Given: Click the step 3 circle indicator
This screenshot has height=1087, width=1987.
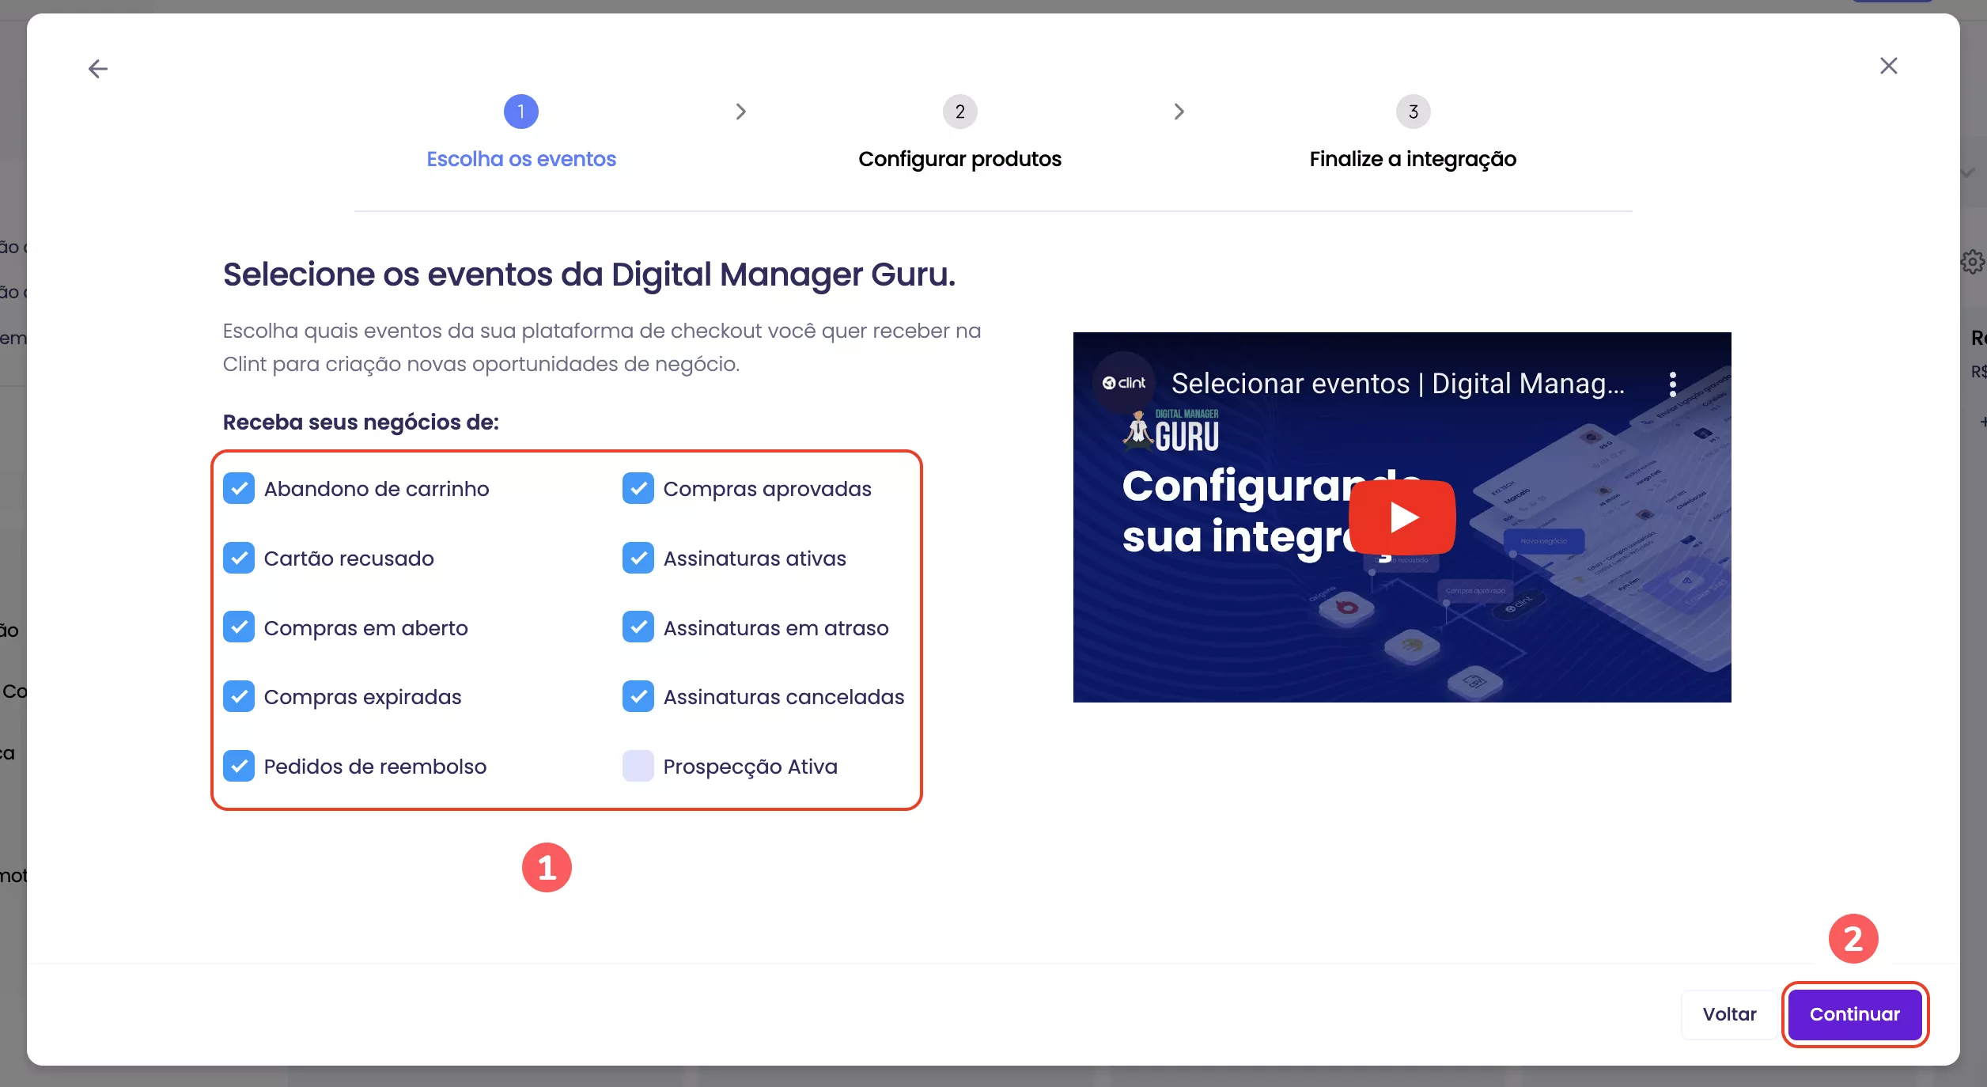Looking at the screenshot, I should pos(1413,112).
